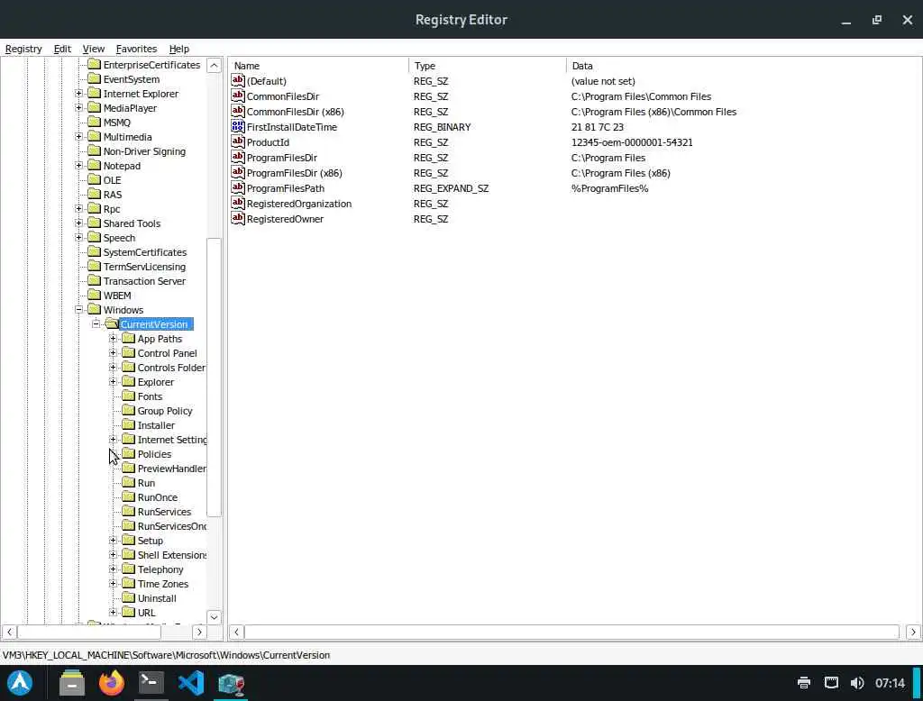
Task: Click the Type column header
Action: [488, 66]
